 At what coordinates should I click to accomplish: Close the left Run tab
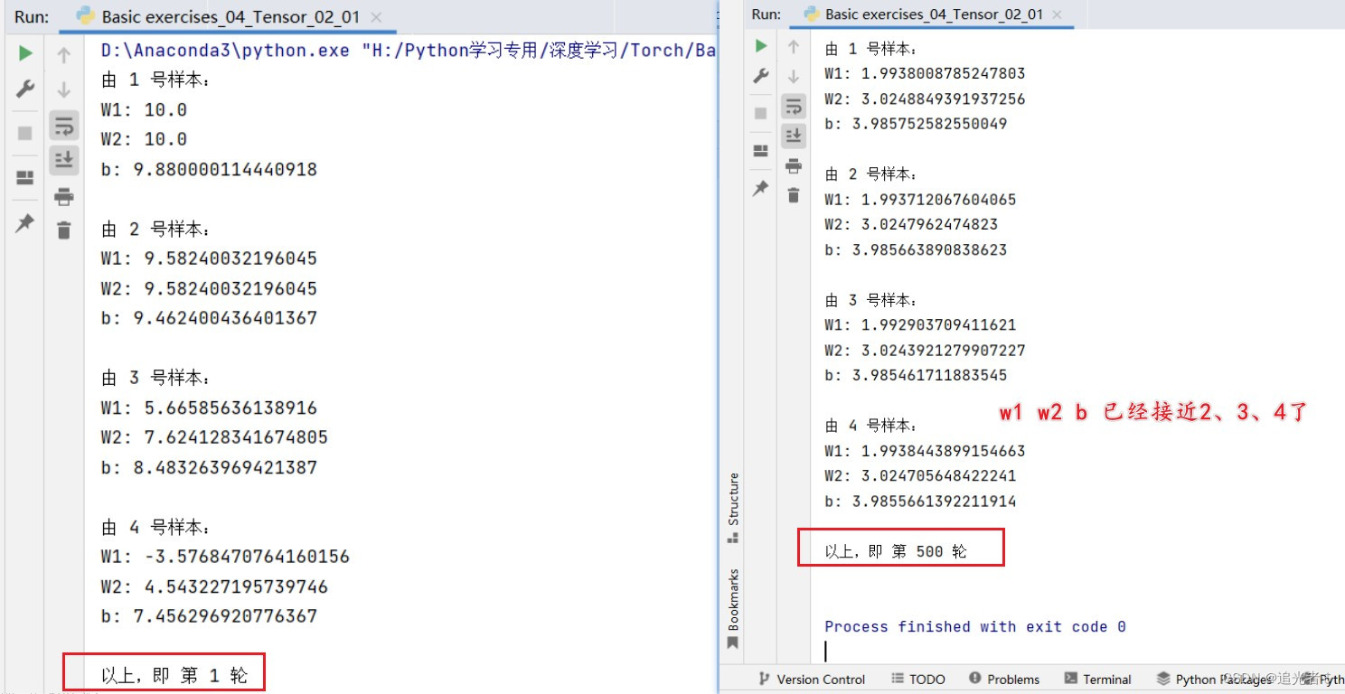pyautogui.click(x=376, y=17)
